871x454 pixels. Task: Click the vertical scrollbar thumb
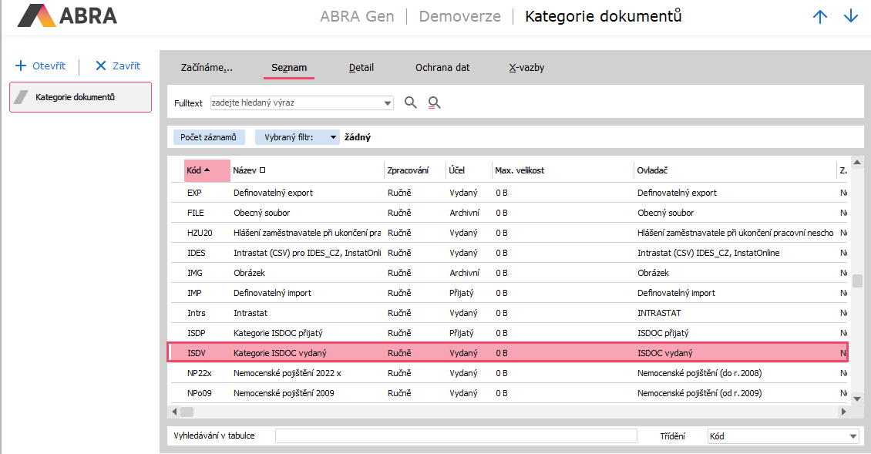[x=858, y=280]
